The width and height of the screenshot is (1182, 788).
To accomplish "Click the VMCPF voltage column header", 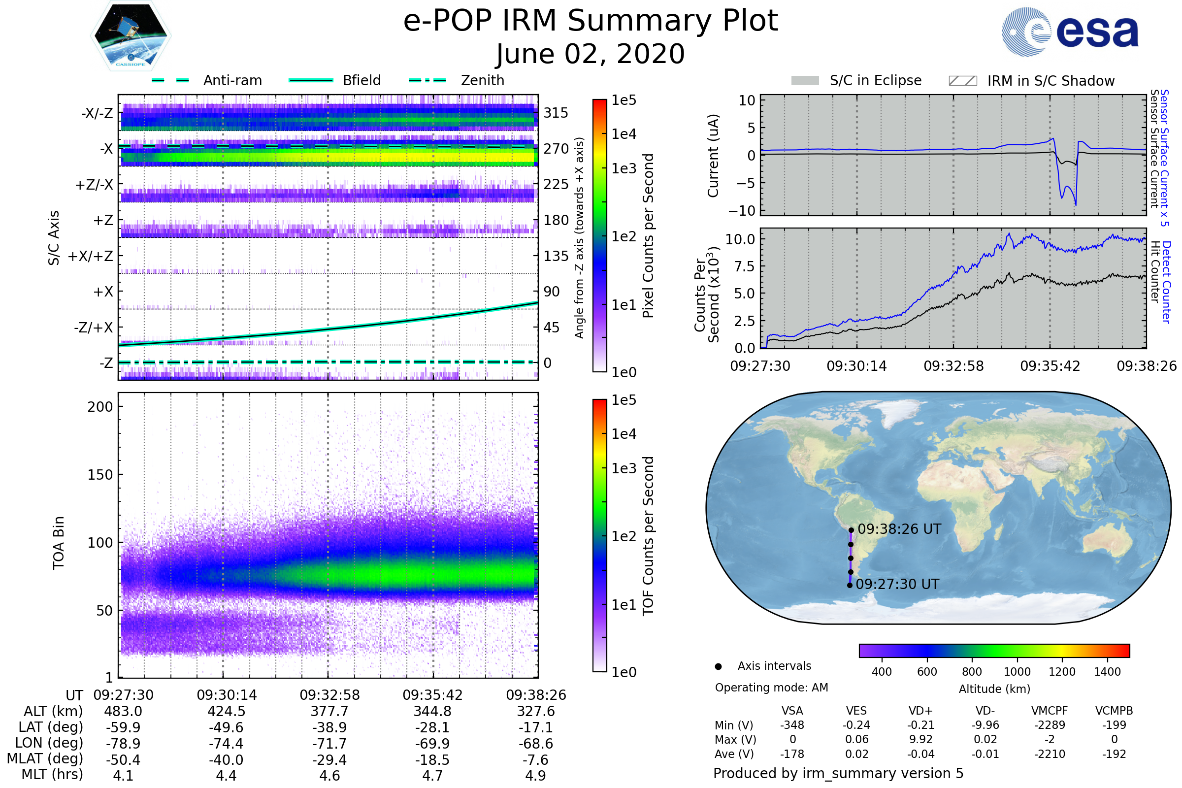I will point(1050,711).
